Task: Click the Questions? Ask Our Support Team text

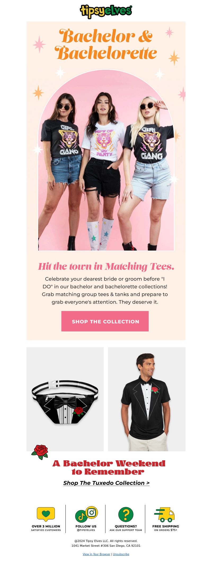Action: (126, 528)
